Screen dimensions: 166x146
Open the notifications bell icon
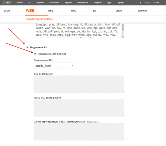pos(141,3)
